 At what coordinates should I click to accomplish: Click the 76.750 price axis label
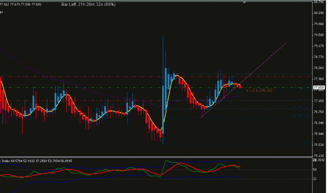click(x=319, y=112)
